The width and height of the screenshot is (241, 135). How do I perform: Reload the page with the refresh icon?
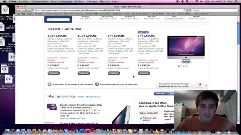point(184,10)
